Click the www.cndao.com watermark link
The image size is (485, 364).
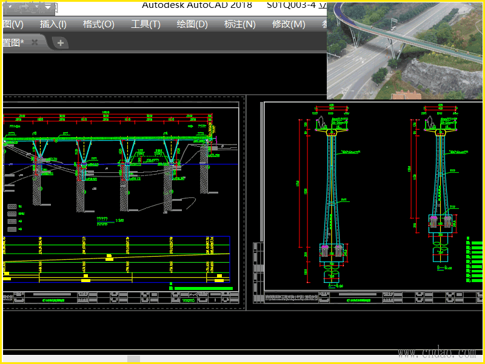435,352
